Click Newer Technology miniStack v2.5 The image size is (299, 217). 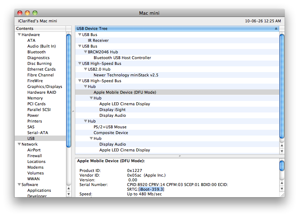pos(126,75)
